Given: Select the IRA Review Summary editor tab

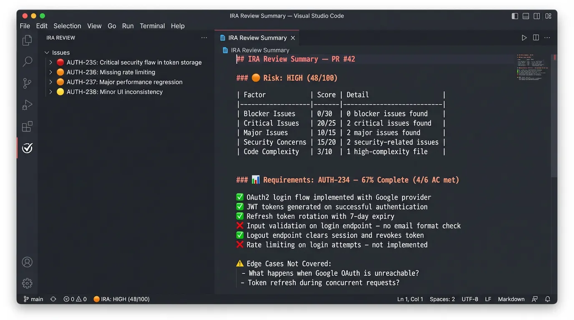Looking at the screenshot, I should (x=257, y=38).
